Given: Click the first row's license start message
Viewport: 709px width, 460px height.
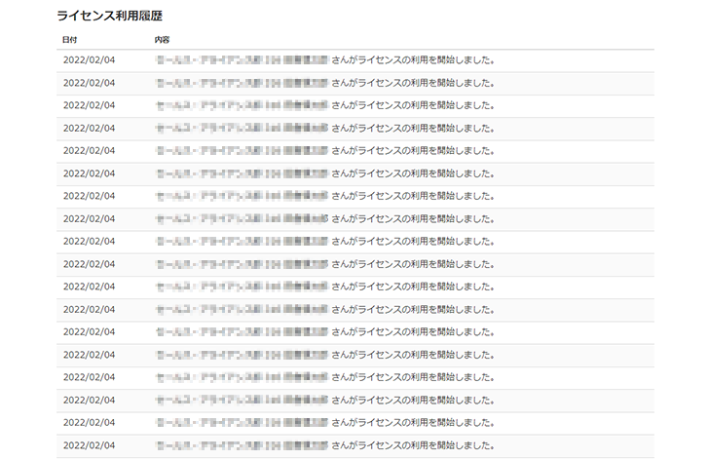Looking at the screenshot, I should 414,60.
